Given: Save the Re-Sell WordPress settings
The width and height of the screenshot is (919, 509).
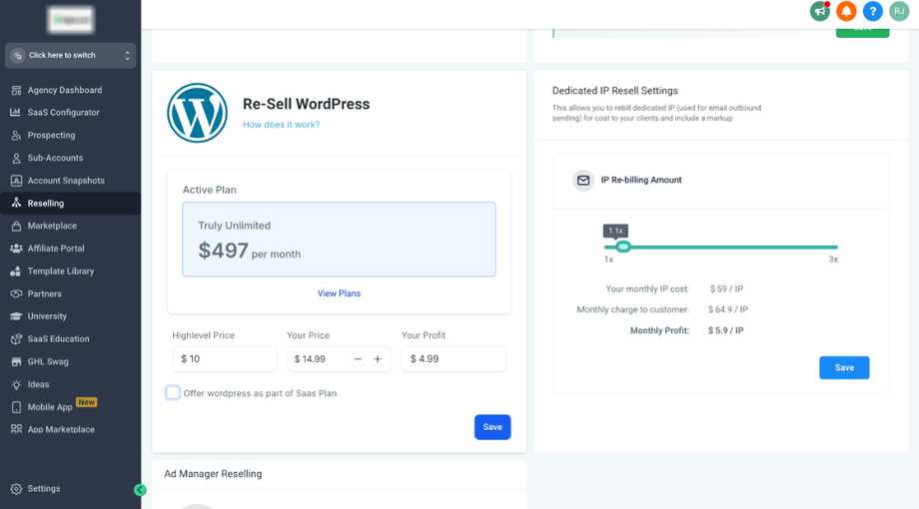Looking at the screenshot, I should click(492, 427).
